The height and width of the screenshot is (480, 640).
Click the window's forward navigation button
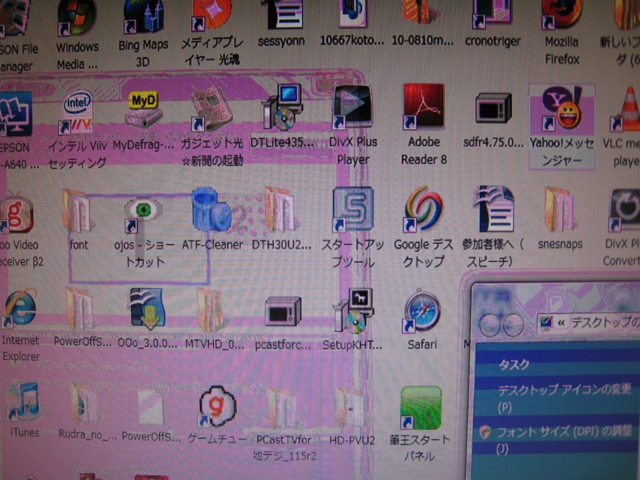tap(514, 325)
